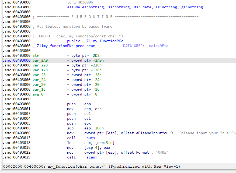Viewport: 236px width, 173px height.
Task: Select the 'var_1C' stack variable name
Action: [x=39, y=89]
